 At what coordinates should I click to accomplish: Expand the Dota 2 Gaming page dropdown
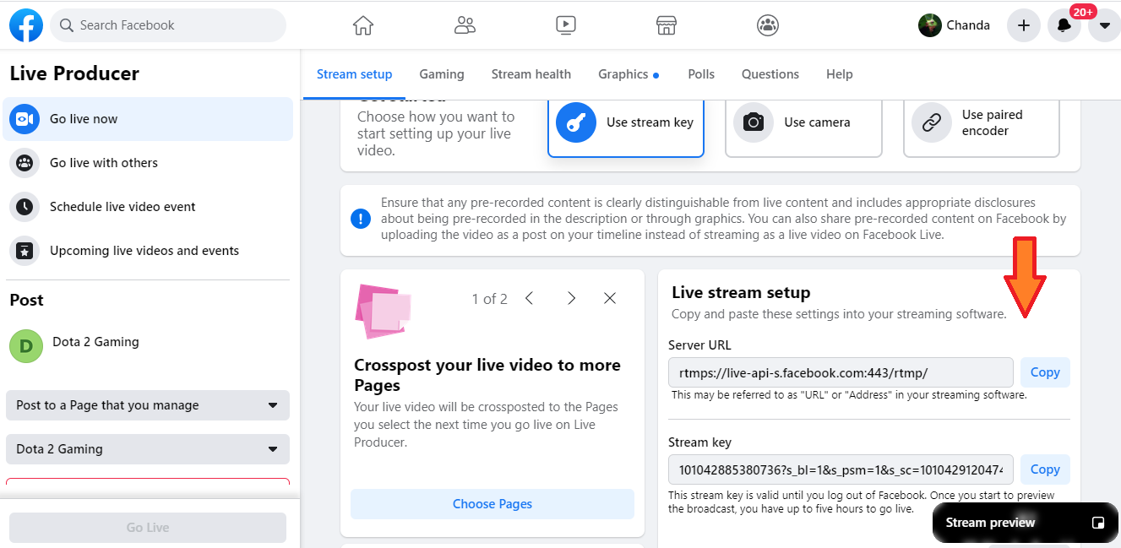coord(148,449)
